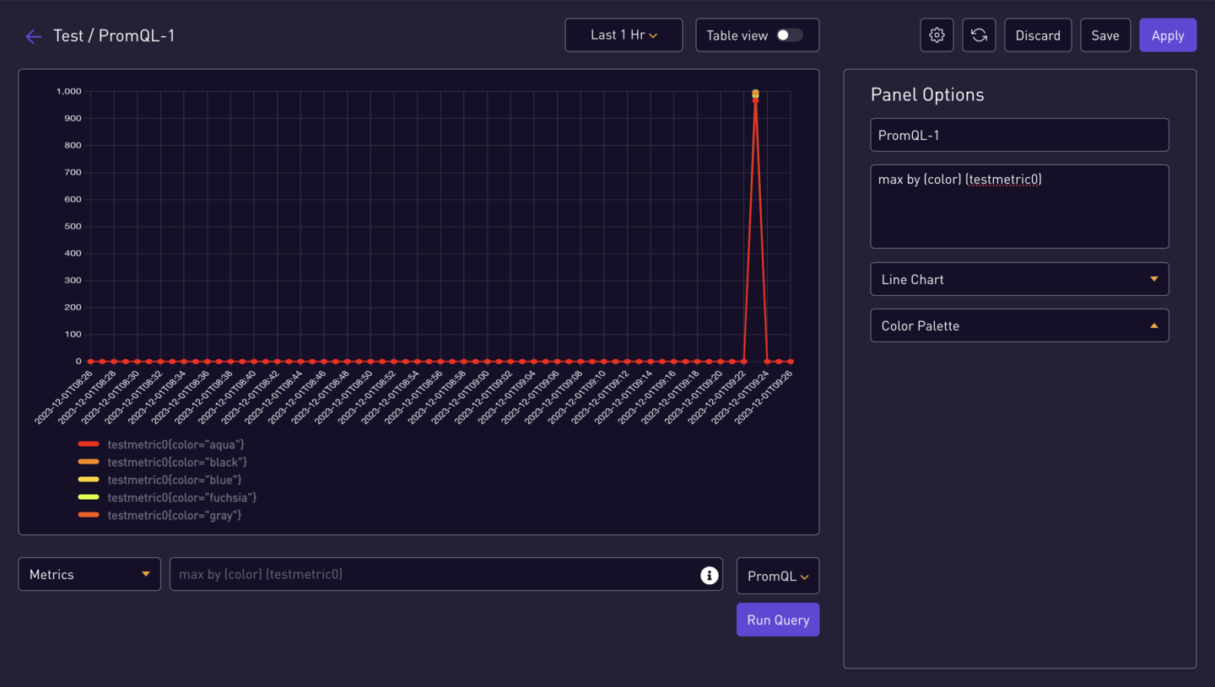Click the Test / PromQL-1 breadcrumb title
1215x687 pixels.
pos(114,35)
